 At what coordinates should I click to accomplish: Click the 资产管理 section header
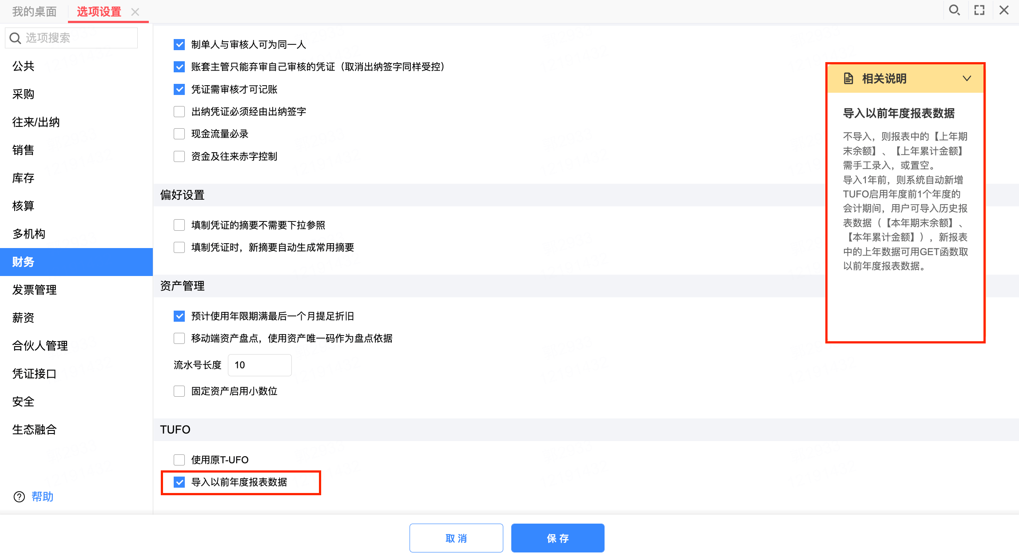click(182, 286)
